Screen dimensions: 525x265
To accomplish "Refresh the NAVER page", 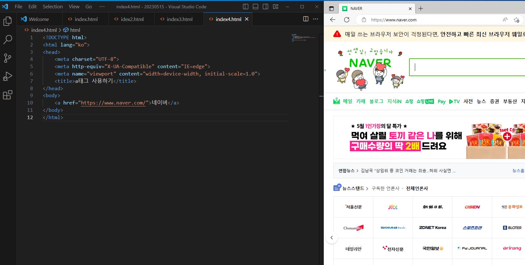I will pos(347,20).
